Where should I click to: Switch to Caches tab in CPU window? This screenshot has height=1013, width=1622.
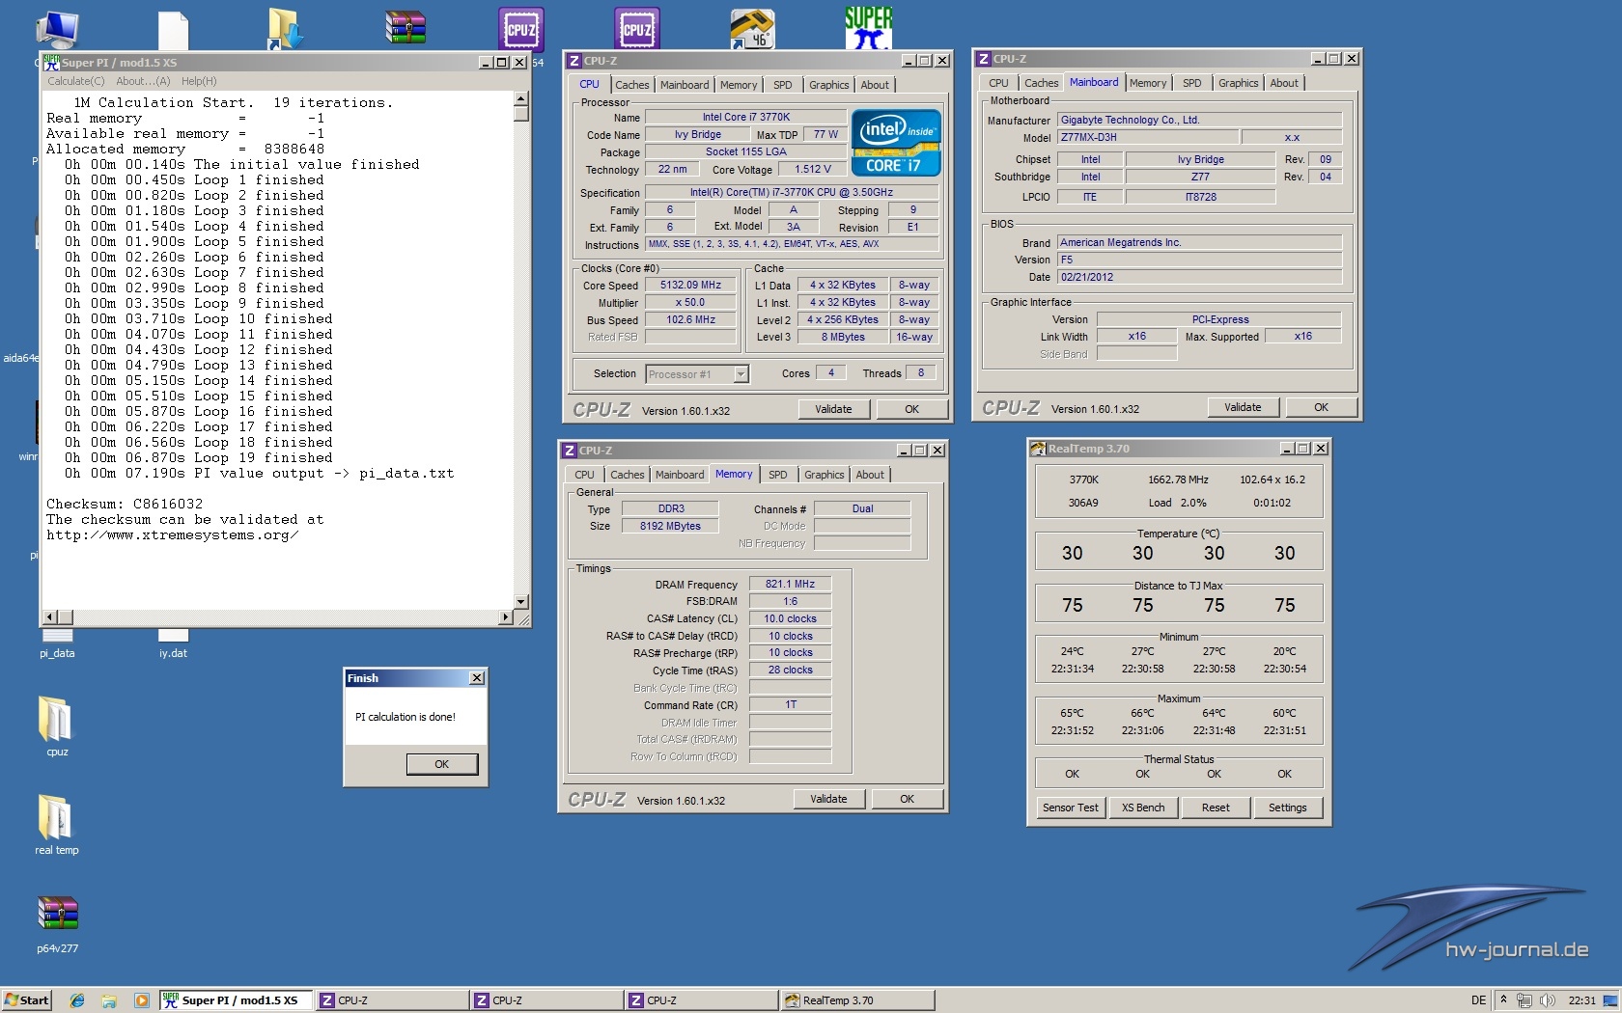click(631, 85)
